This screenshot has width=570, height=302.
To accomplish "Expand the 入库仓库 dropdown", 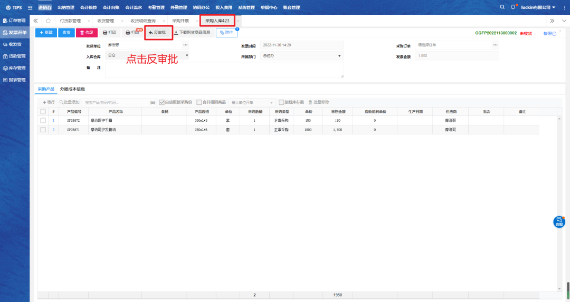I will tap(186, 55).
